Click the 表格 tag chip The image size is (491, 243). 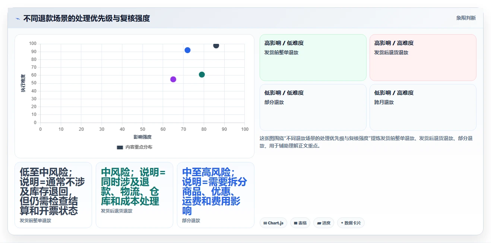tap(300, 223)
